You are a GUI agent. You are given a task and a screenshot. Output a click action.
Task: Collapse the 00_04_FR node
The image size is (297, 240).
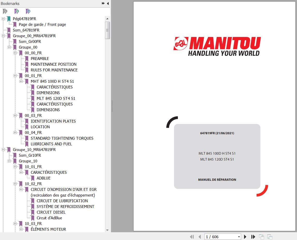[x=15, y=132]
